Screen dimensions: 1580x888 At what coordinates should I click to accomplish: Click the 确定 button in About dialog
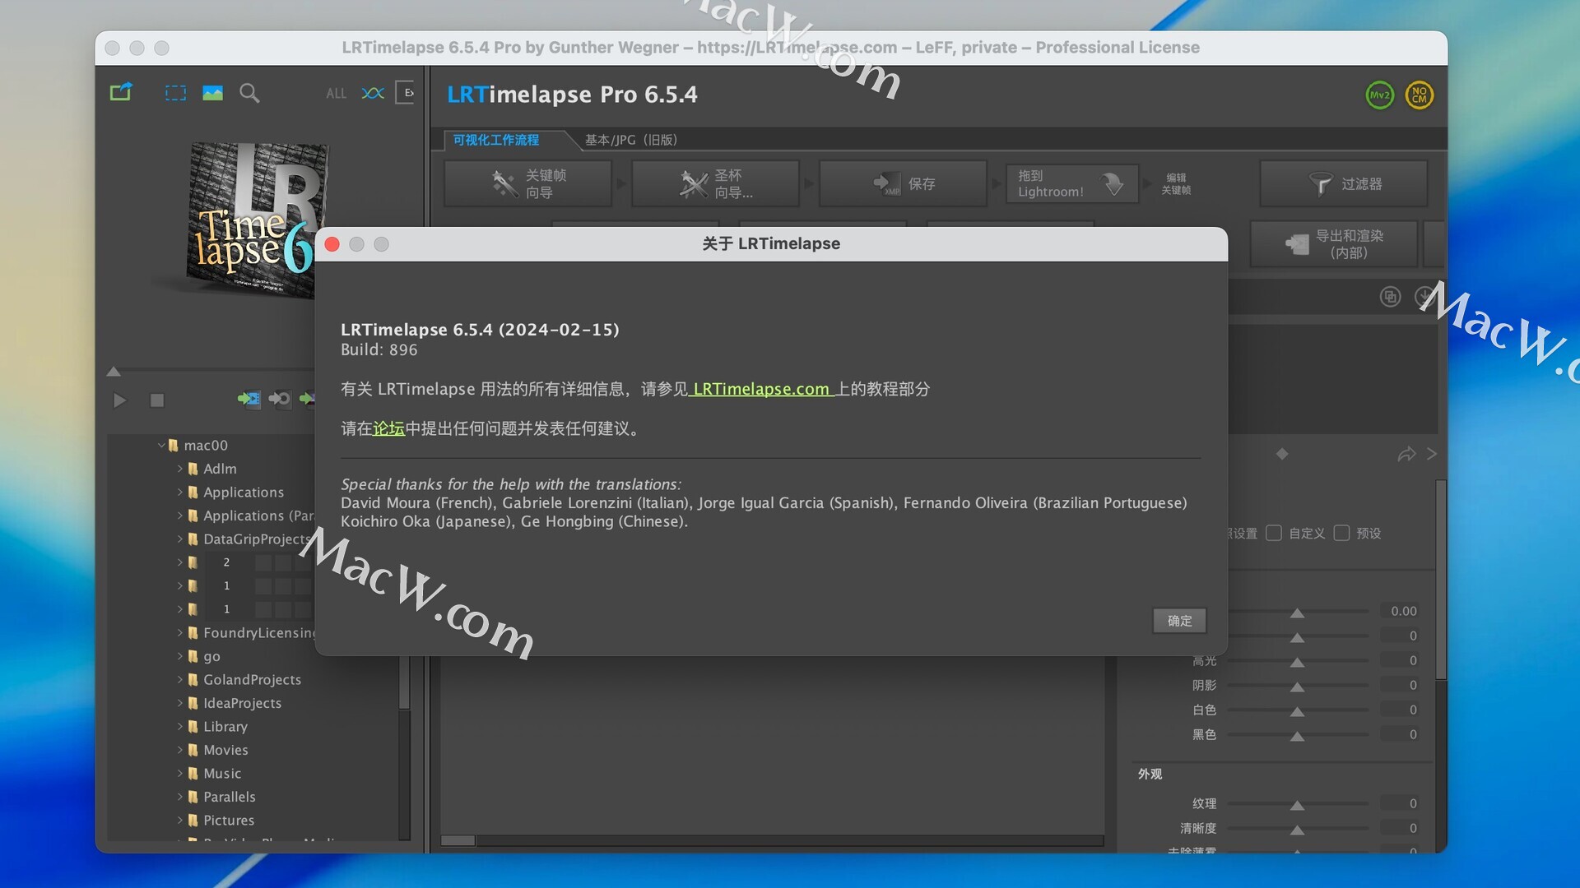click(x=1178, y=621)
